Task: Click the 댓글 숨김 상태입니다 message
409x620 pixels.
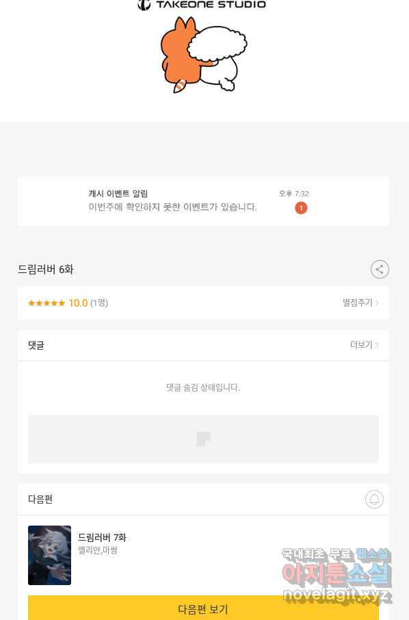Action: coord(203,387)
